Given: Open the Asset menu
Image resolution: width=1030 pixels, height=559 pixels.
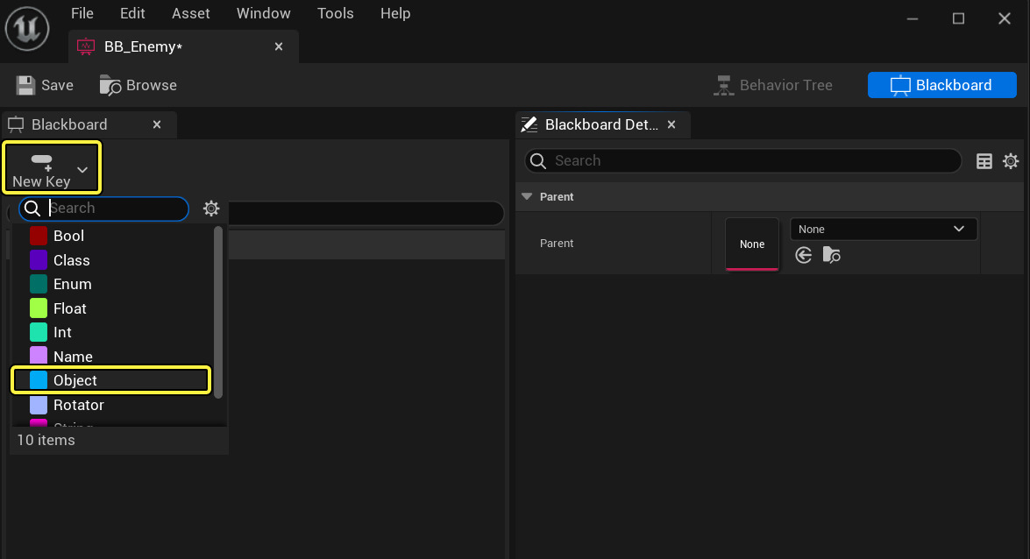Looking at the screenshot, I should tap(190, 13).
